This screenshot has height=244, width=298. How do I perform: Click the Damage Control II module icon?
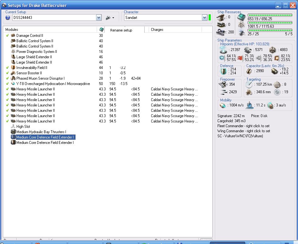(13, 35)
